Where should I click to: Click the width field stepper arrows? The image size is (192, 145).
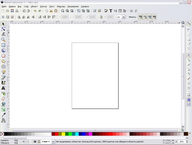pos(98,17)
